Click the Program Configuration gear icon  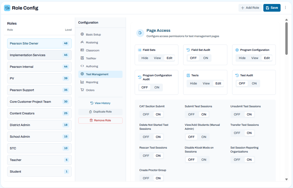237,50
